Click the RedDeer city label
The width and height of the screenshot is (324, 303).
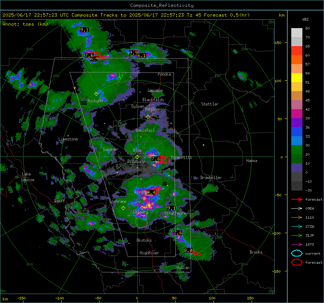(153, 109)
